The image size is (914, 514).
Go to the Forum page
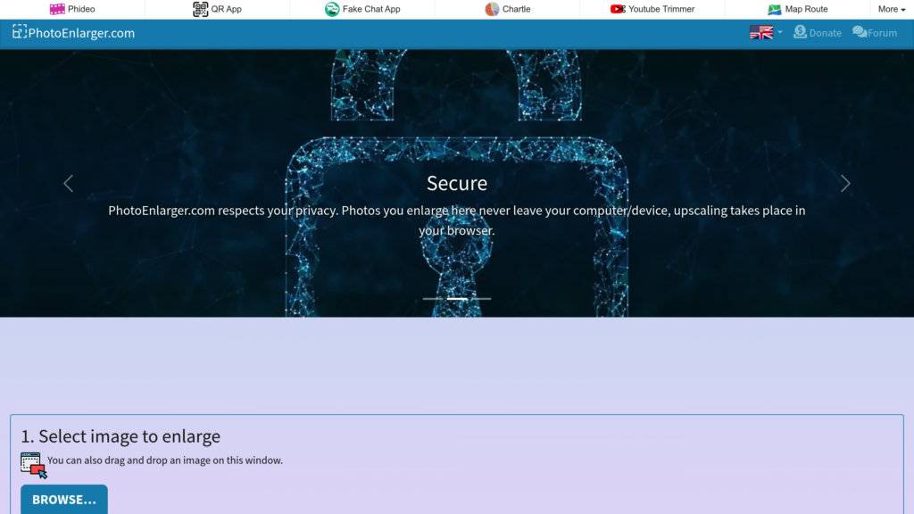(x=874, y=33)
